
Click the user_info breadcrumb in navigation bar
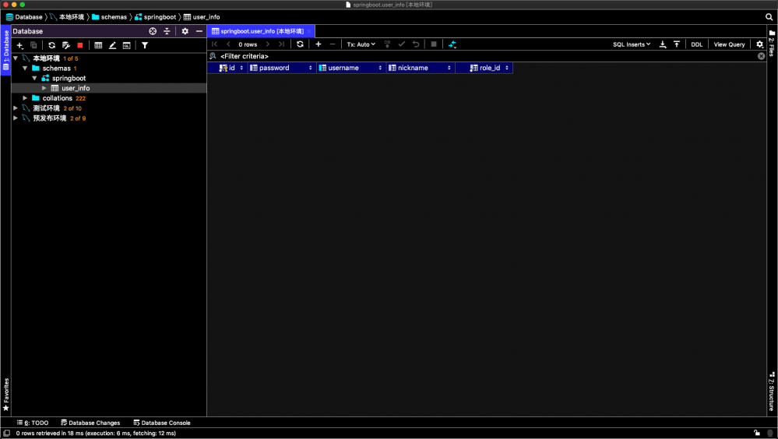click(x=202, y=17)
